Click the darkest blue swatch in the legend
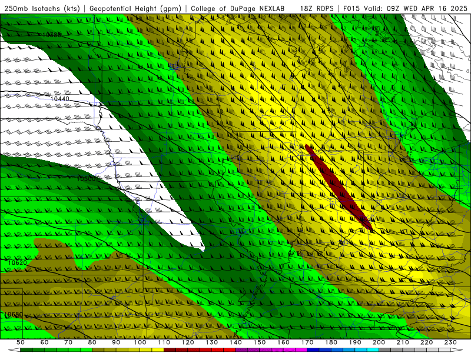471x353 pixels. 313,349
